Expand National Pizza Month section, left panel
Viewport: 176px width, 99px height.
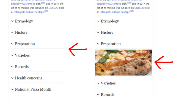[x=12, y=89]
